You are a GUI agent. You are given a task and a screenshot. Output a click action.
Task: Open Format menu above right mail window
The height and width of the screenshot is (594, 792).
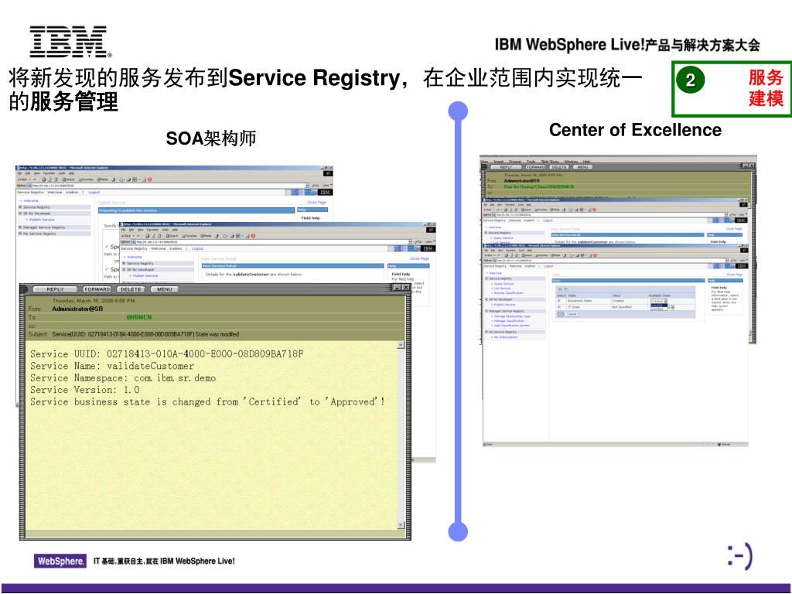(x=514, y=162)
